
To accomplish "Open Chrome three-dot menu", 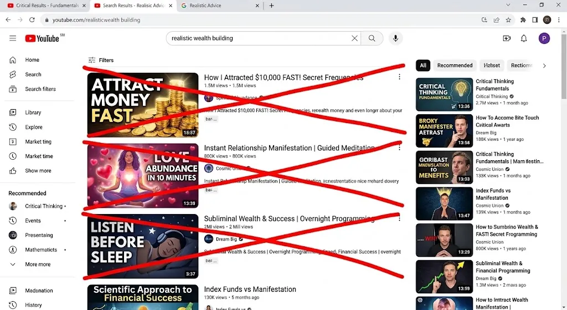I will 559,20.
